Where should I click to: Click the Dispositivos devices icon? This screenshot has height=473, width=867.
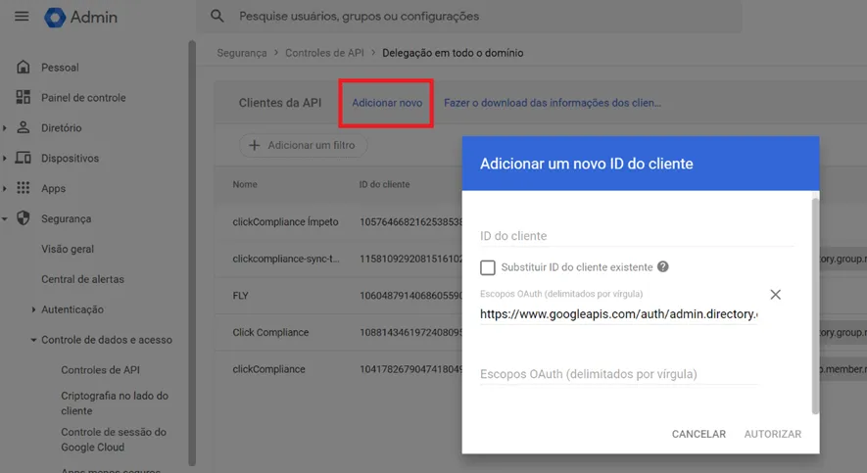[24, 158]
